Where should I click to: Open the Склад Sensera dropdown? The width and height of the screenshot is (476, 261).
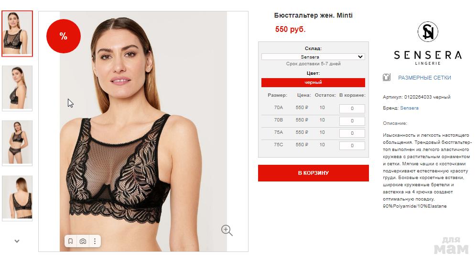click(313, 57)
